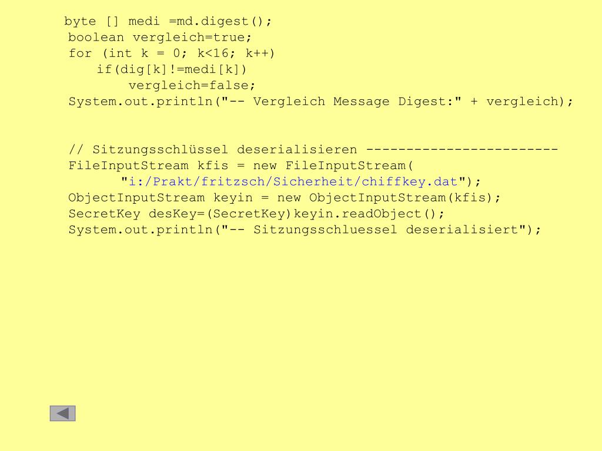Select the 'if(dig[k]!=medi[k])' condition line
602x451 pixels.
coord(172,69)
